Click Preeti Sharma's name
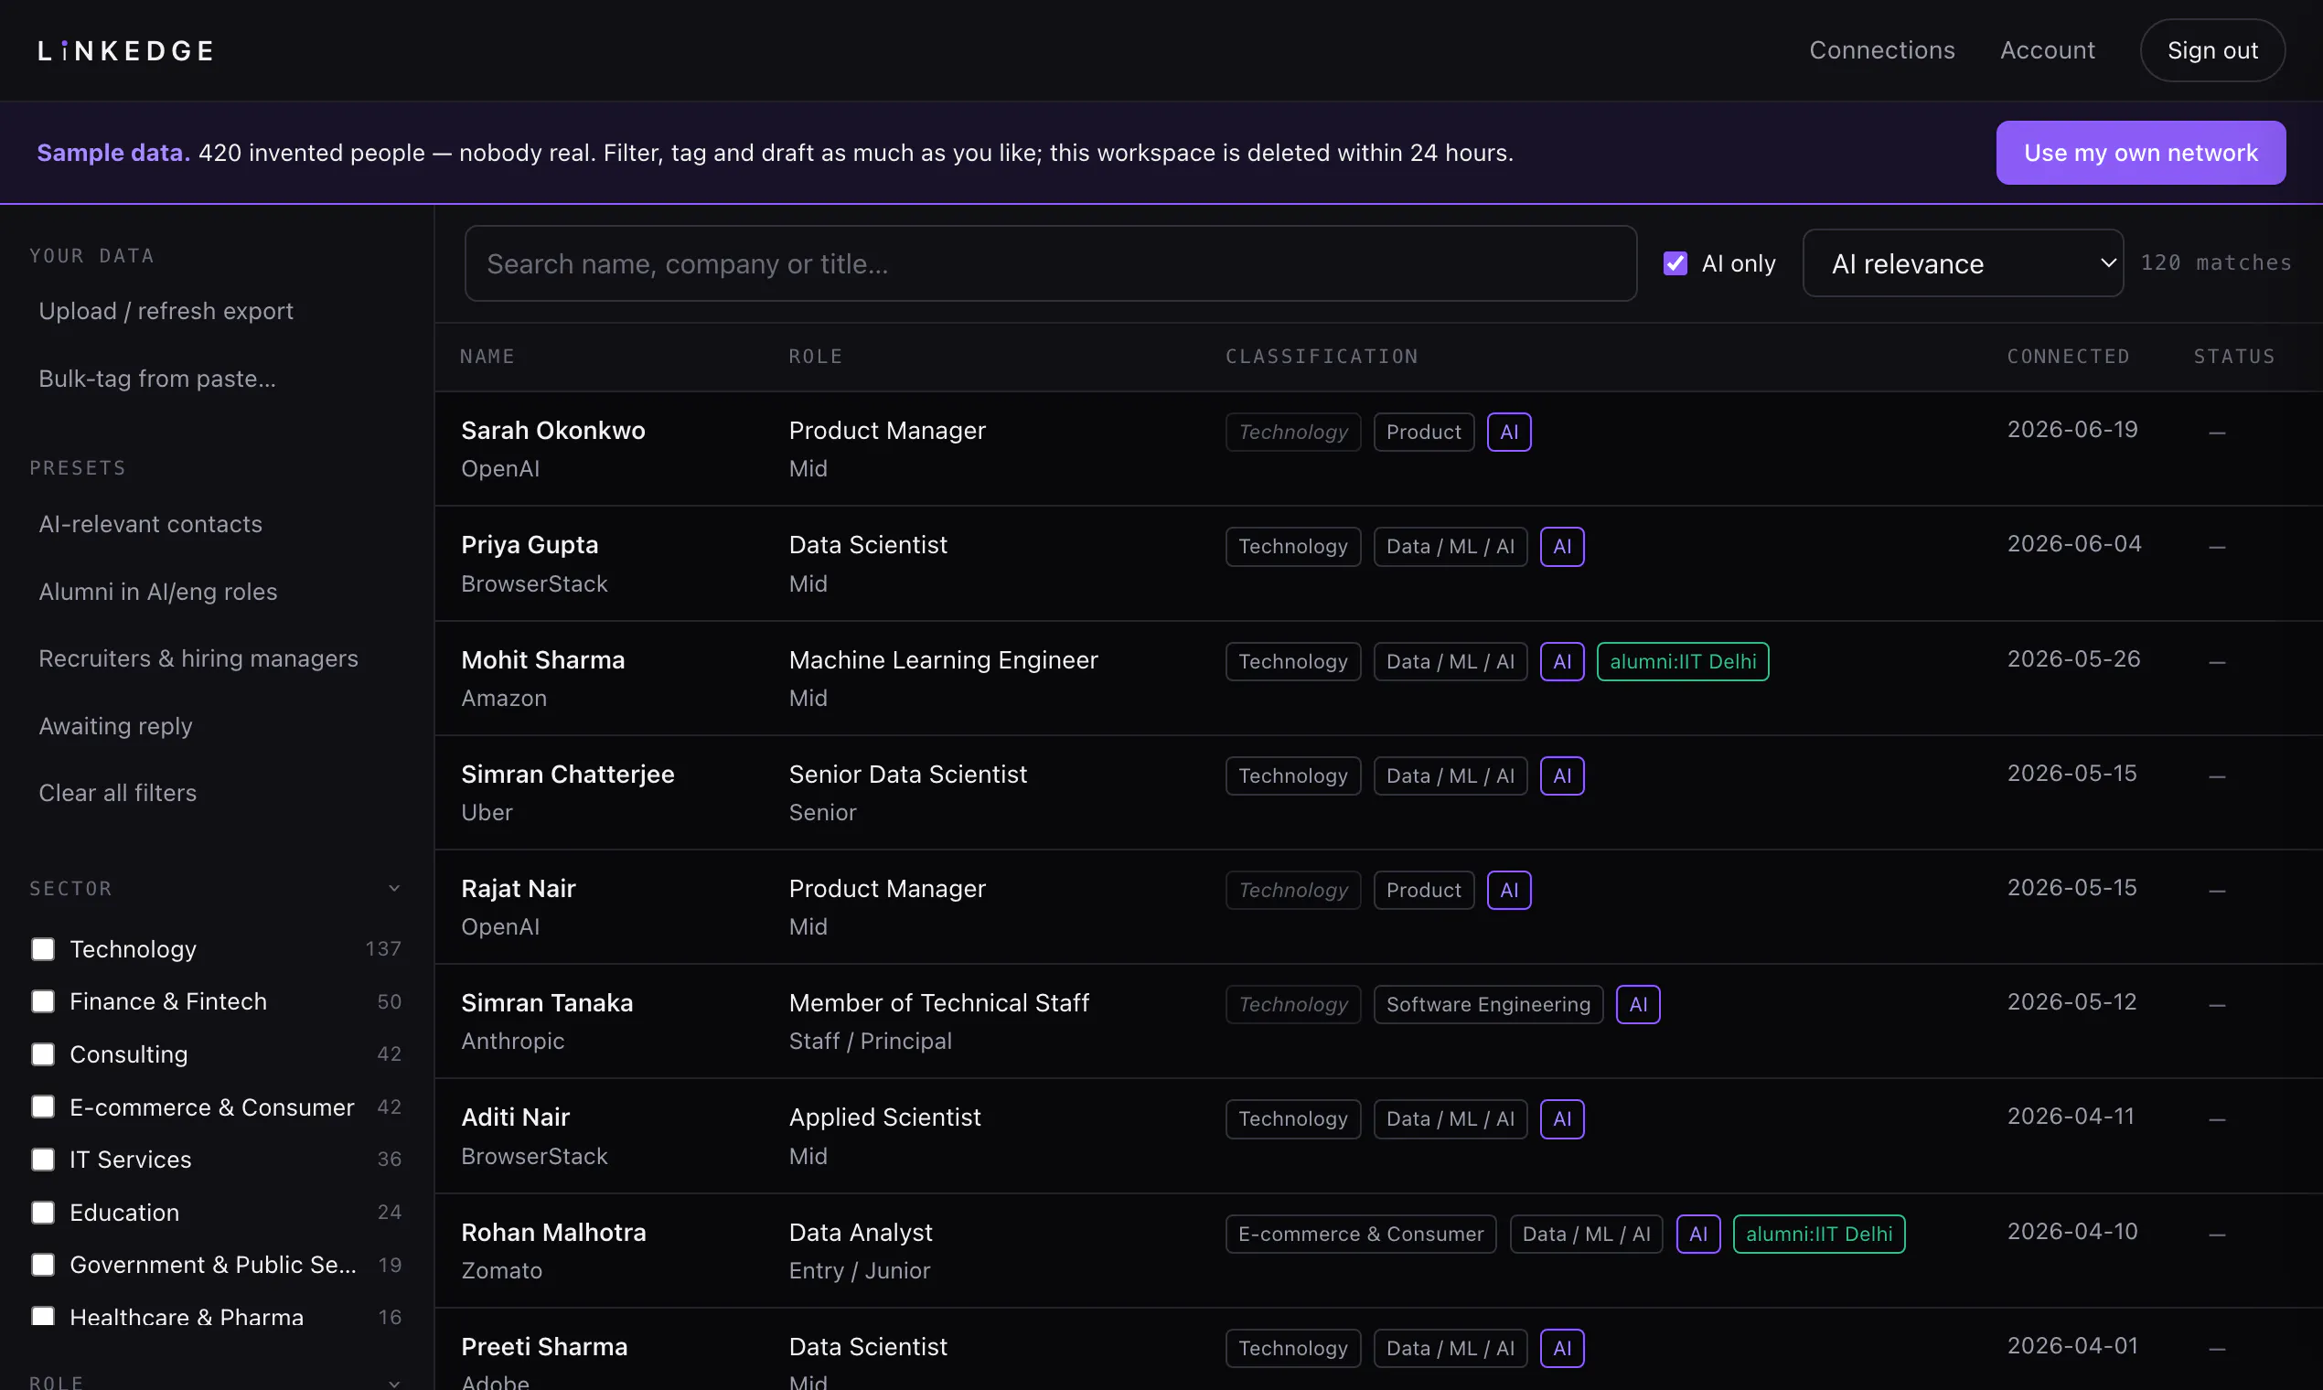The image size is (2323, 1390). coord(544,1346)
